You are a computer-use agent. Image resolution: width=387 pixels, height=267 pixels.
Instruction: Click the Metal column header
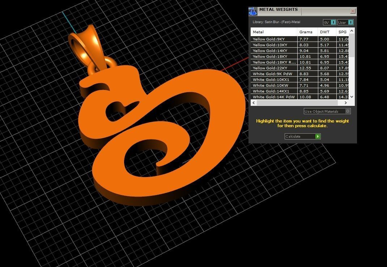point(274,32)
